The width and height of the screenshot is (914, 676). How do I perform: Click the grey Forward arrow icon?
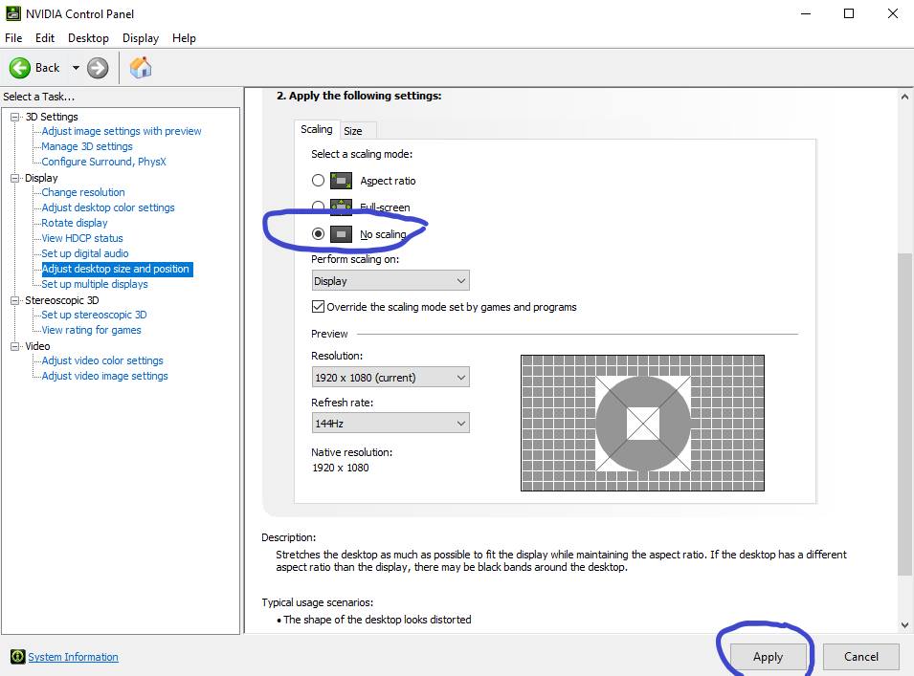[x=98, y=68]
